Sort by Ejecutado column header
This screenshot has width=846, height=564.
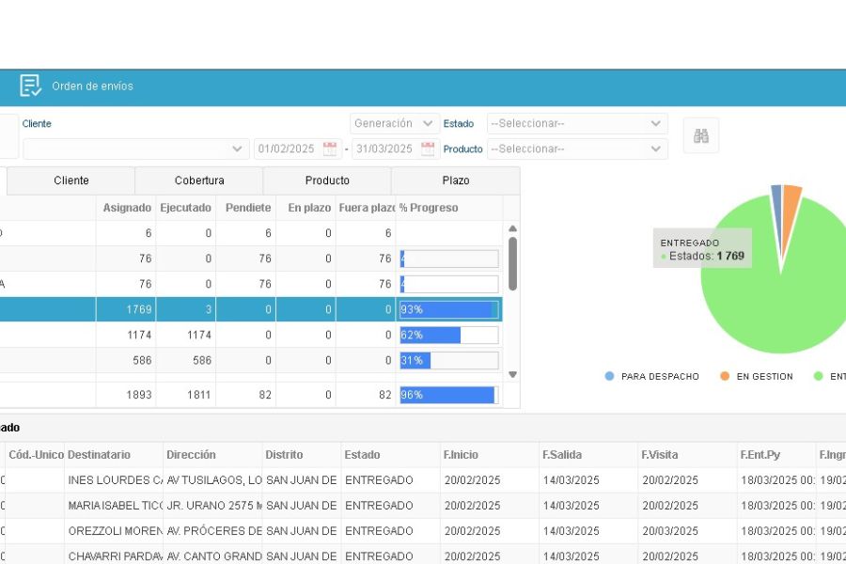185,208
